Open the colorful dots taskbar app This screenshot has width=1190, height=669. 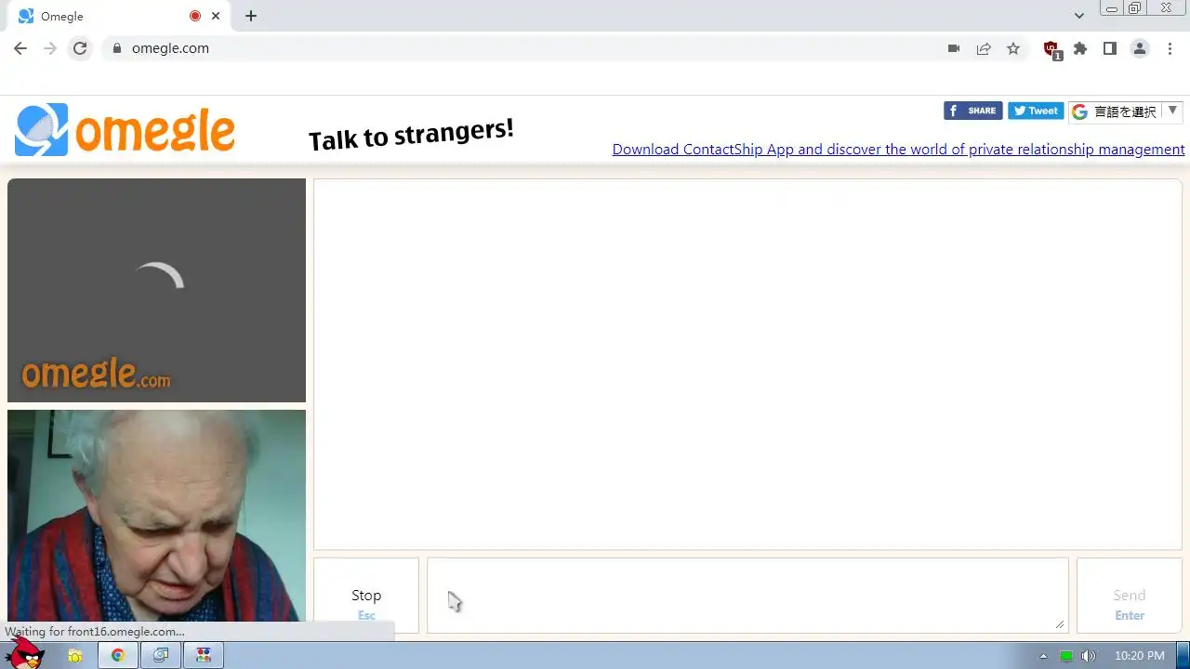point(204,655)
